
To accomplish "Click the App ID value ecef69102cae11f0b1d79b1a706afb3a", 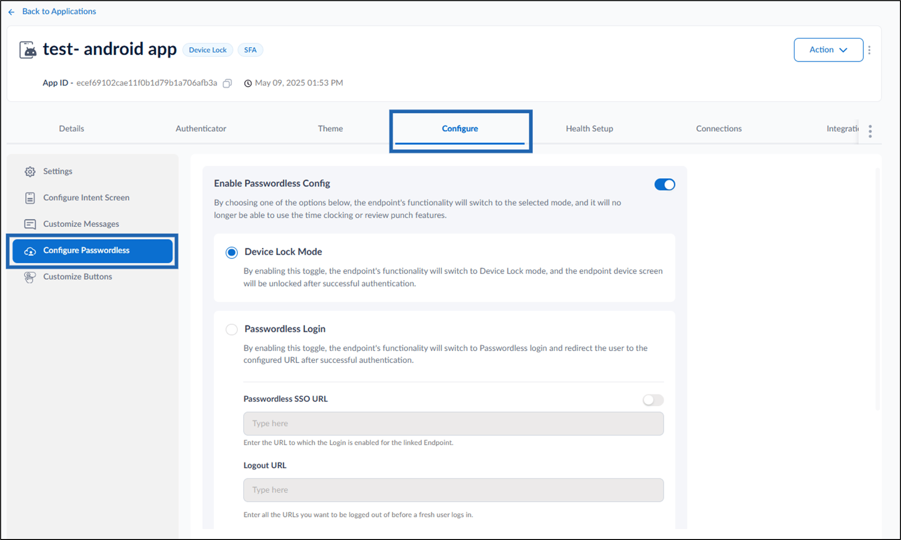I will tap(146, 83).
